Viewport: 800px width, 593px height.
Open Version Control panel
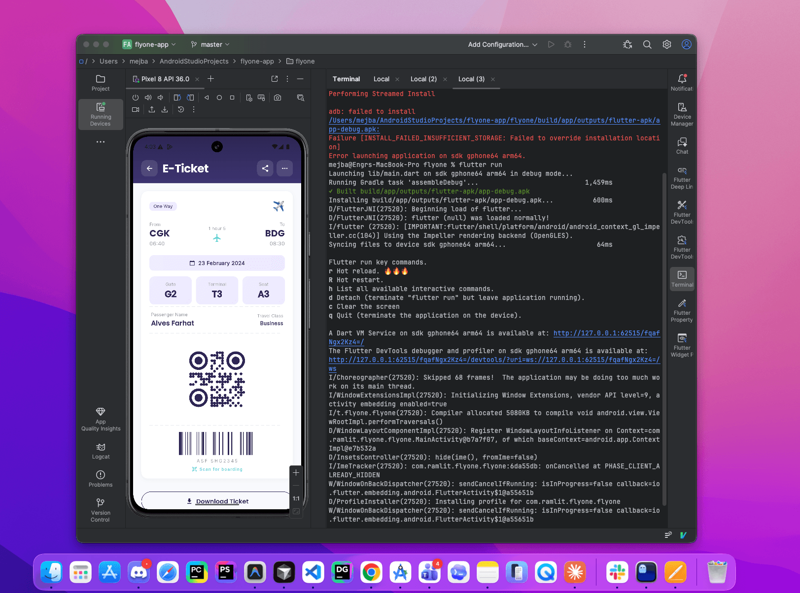click(x=101, y=510)
